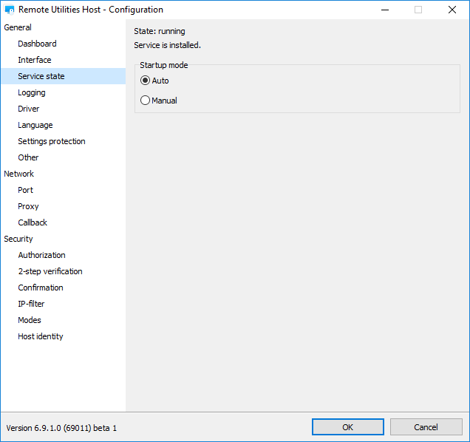Image resolution: width=470 pixels, height=442 pixels.
Task: Click the General category header
Action: (x=18, y=27)
